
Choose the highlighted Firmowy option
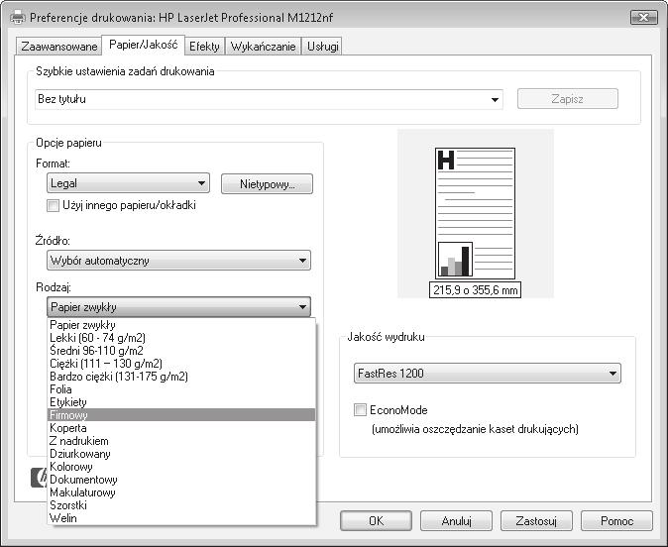181,415
